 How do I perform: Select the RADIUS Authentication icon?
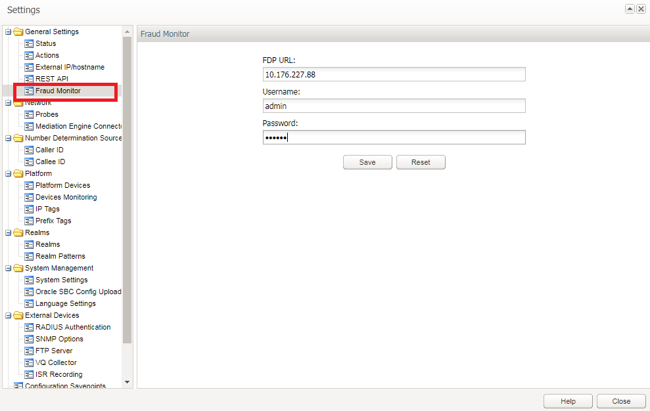29,326
